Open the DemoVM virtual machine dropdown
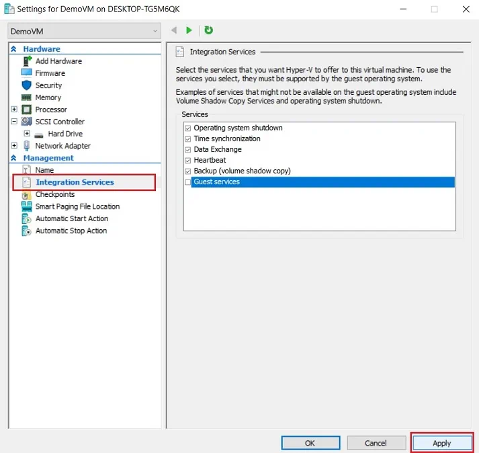Image resolution: width=479 pixels, height=453 pixels. click(x=84, y=31)
